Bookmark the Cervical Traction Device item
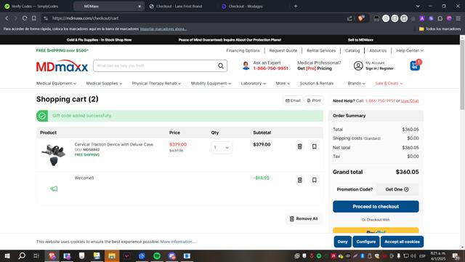 pos(314,146)
